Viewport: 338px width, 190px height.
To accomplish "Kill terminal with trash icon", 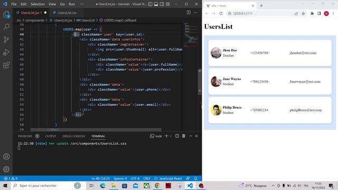I will point(184,136).
